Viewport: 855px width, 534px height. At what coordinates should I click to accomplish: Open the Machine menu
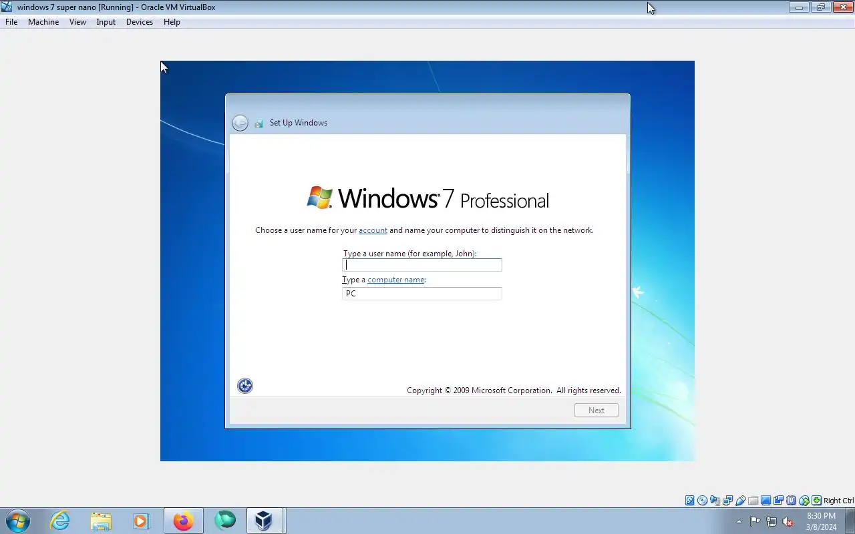point(43,22)
